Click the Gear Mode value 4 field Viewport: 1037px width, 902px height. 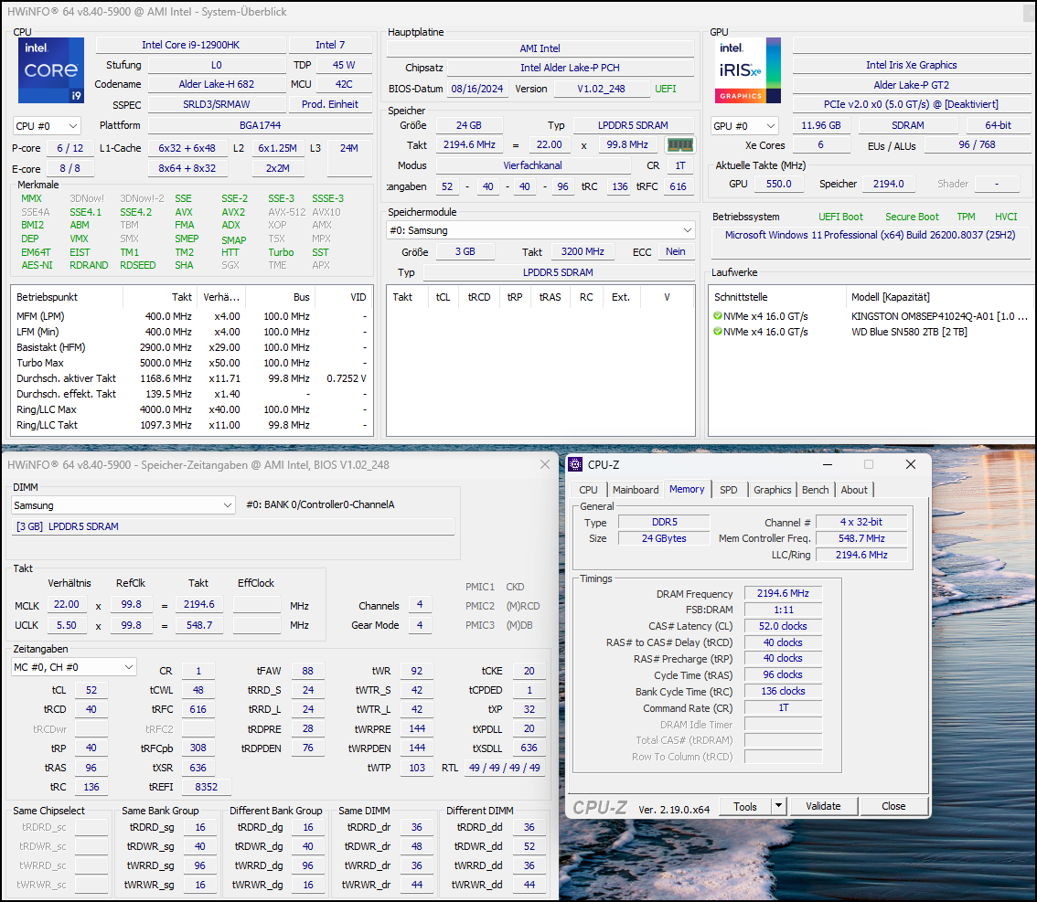tap(420, 625)
